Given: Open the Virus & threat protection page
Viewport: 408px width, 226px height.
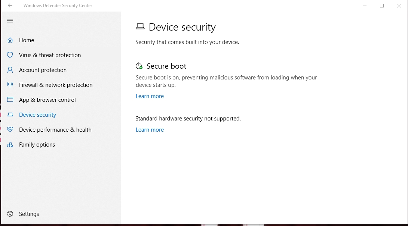Looking at the screenshot, I should [x=50, y=55].
